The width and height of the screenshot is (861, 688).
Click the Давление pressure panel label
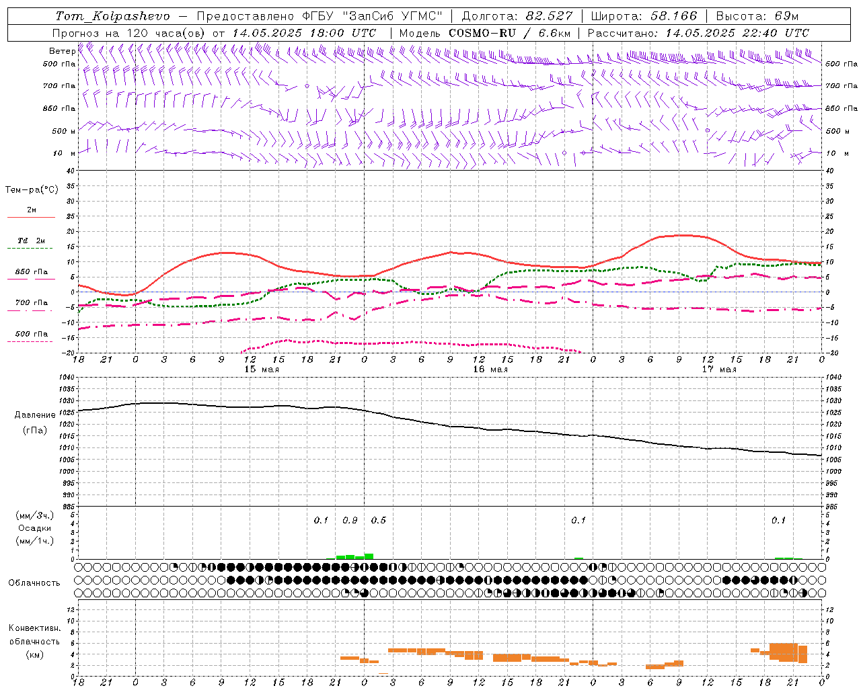[35, 415]
